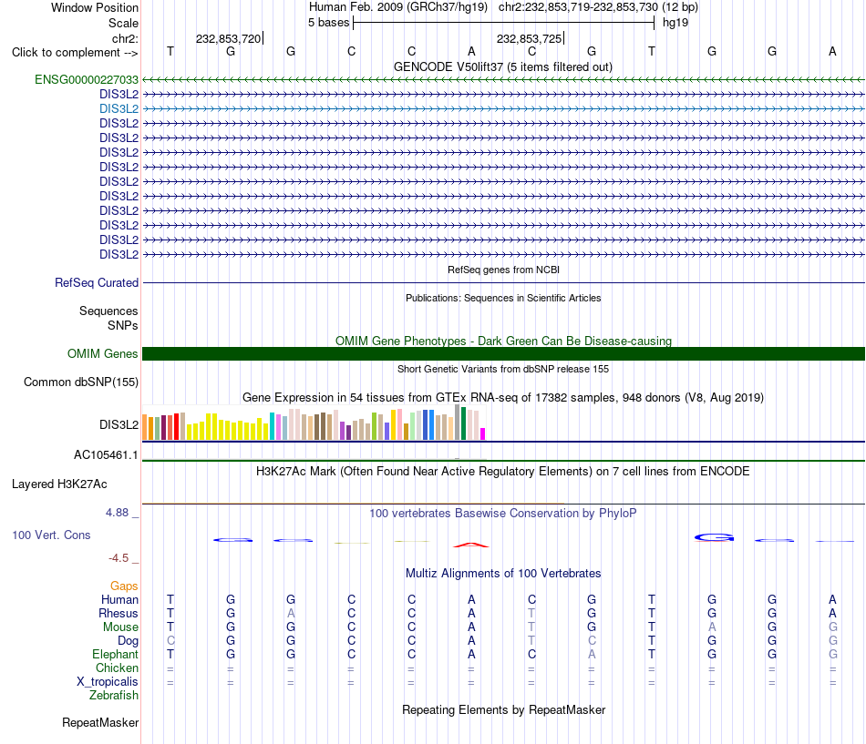The image size is (866, 744).
Task: Click the chr2:232,853,719-232,853,730 (12 bp) position text
Action: (x=598, y=7)
